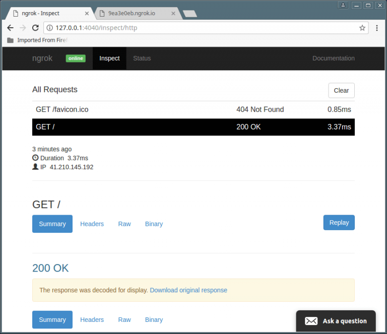Show the request Summary tab under GET /
The image size is (387, 334).
point(52,224)
